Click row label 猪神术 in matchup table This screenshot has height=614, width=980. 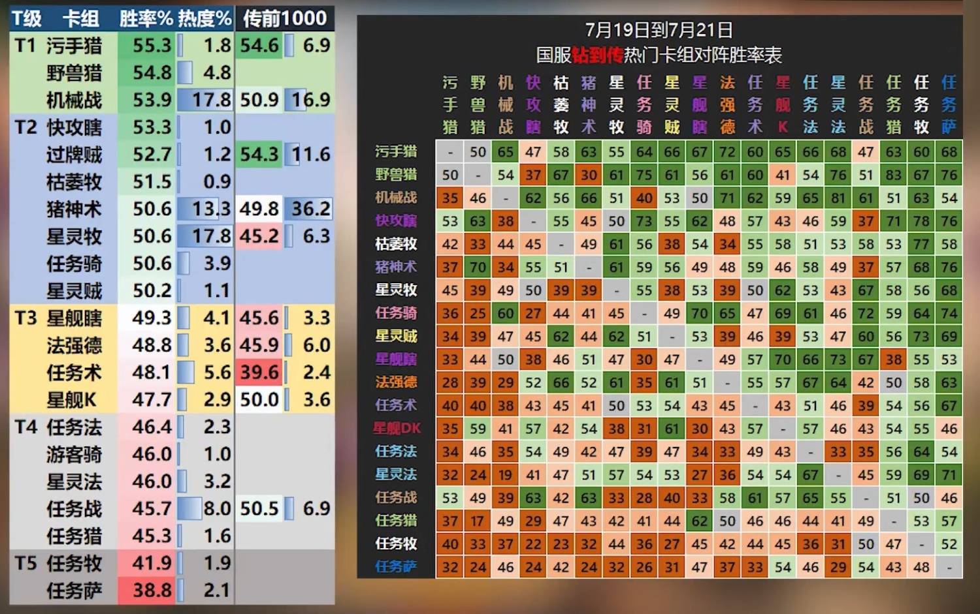[x=396, y=267]
